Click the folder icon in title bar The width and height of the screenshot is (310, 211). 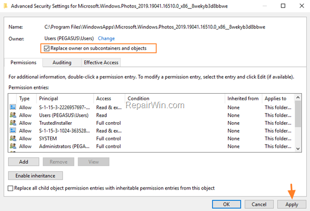coord(6,6)
